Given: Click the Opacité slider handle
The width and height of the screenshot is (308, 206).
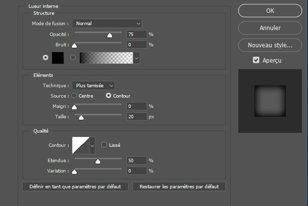Looking at the screenshot, I should click(x=110, y=35).
